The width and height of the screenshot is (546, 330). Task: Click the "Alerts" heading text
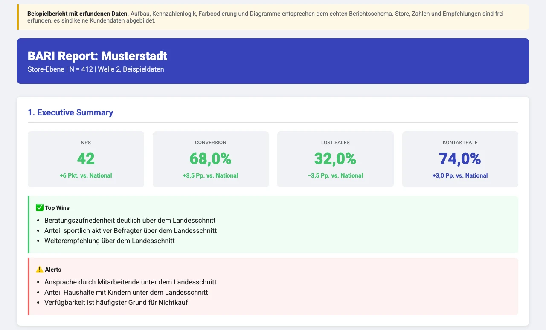click(x=53, y=270)
